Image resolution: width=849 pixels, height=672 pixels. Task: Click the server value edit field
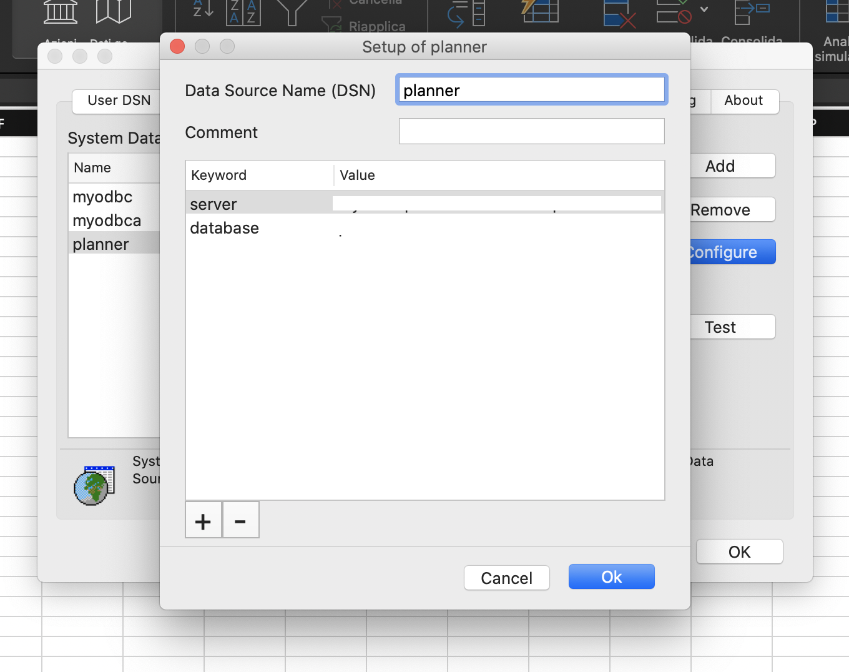coord(497,203)
